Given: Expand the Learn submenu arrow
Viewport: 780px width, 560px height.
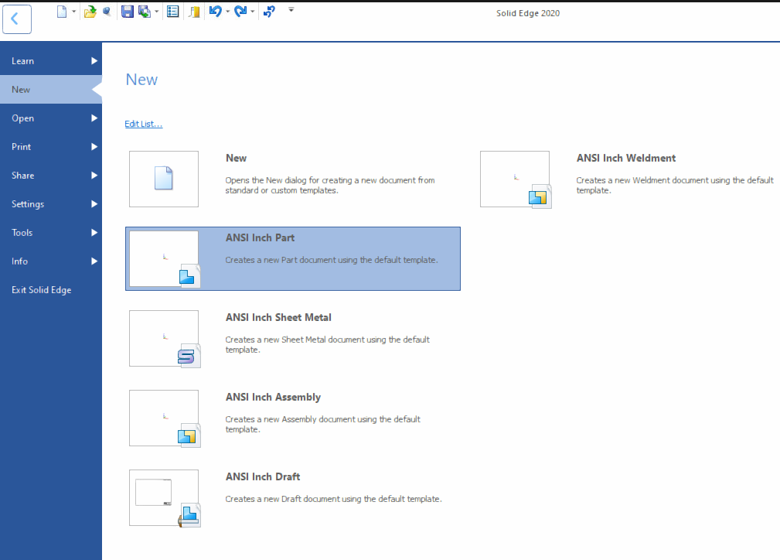Looking at the screenshot, I should click(x=94, y=61).
